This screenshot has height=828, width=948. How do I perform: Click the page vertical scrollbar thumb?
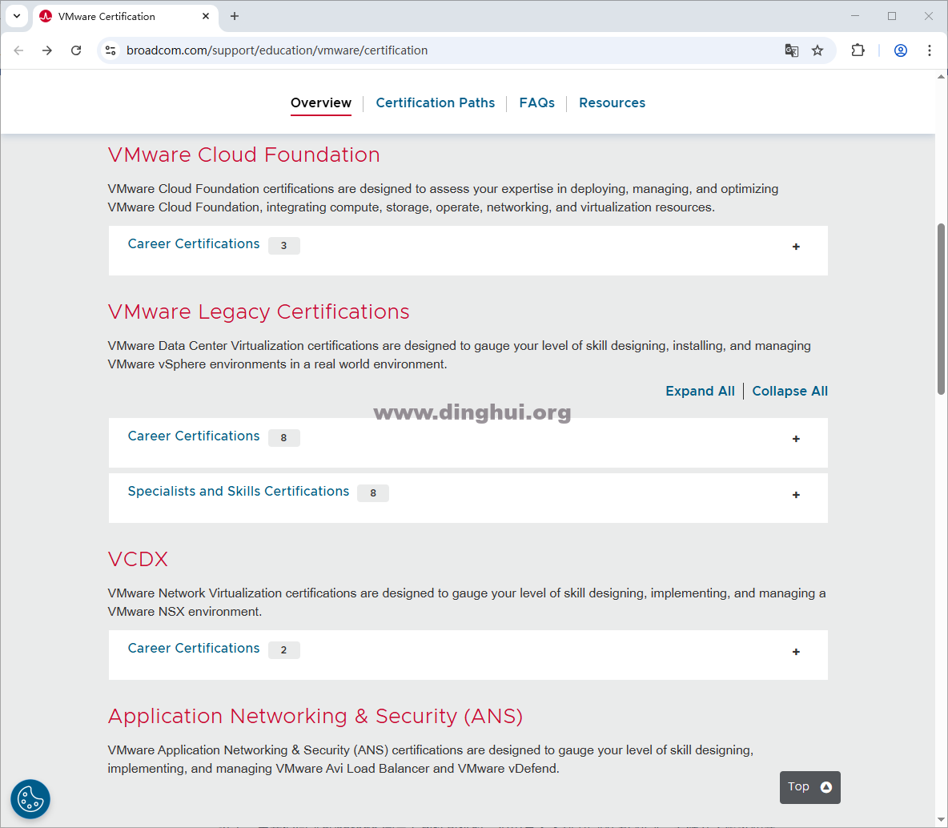pos(941,308)
